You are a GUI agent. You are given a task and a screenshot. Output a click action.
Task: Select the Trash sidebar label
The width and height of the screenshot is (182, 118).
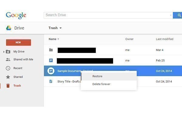[17, 86]
